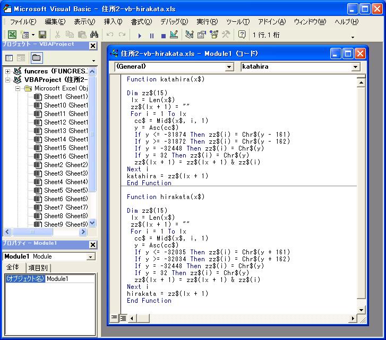Click code window vertical scroll up arrow
The image size is (386, 340).
361,82
